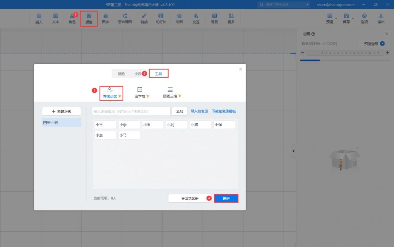Open the Slideshow (幻灯片) tool
This screenshot has height=247, width=394.
pos(161,19)
